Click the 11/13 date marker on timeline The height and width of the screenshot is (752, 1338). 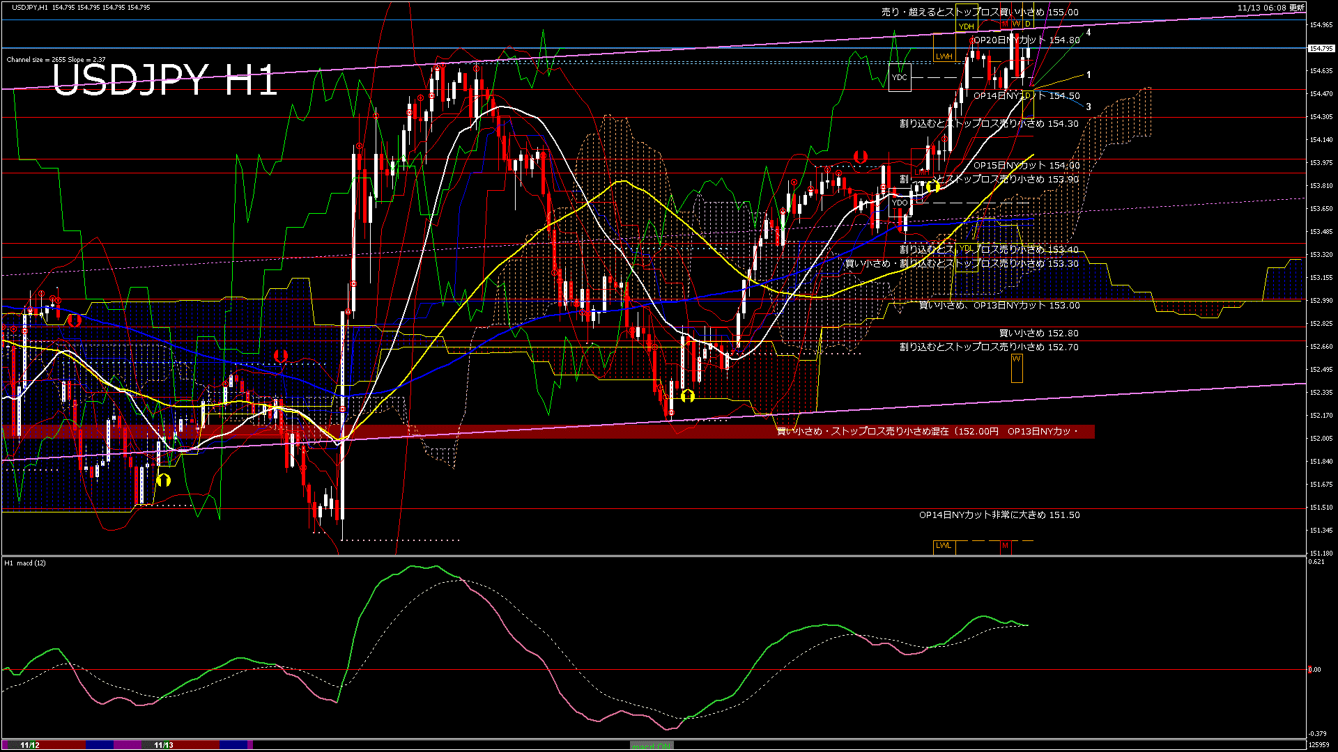163,745
